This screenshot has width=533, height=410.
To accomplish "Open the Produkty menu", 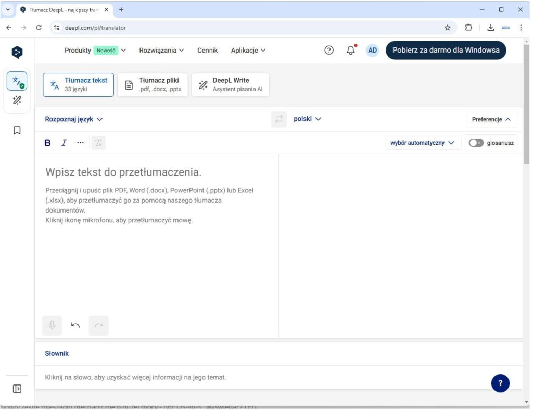I will point(95,51).
